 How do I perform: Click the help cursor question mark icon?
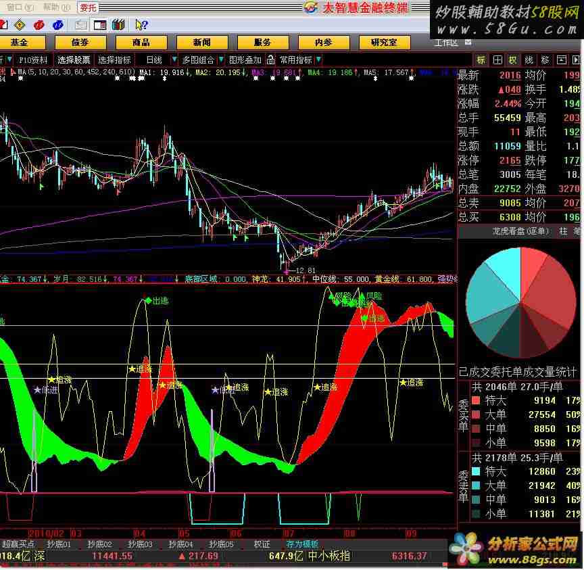pyautogui.click(x=141, y=25)
